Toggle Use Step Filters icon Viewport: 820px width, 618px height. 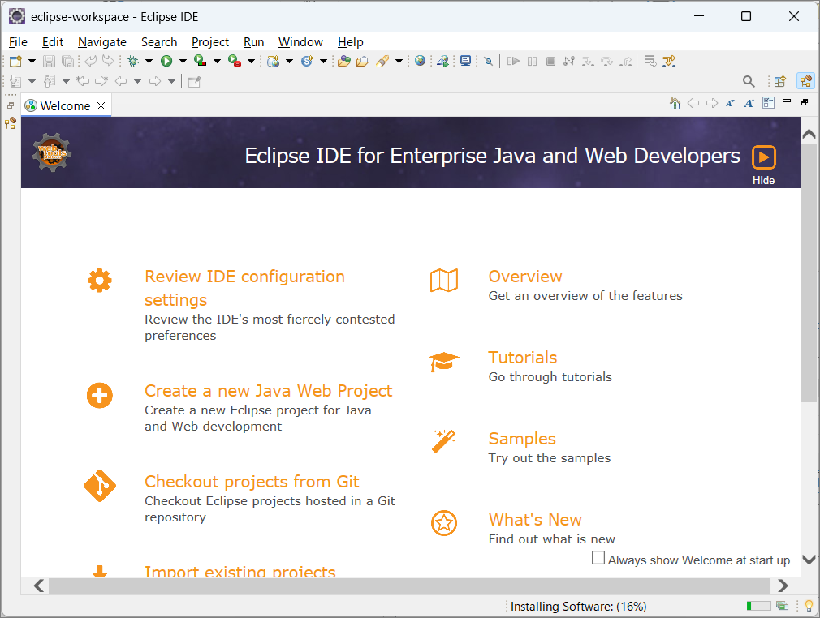[x=669, y=61]
